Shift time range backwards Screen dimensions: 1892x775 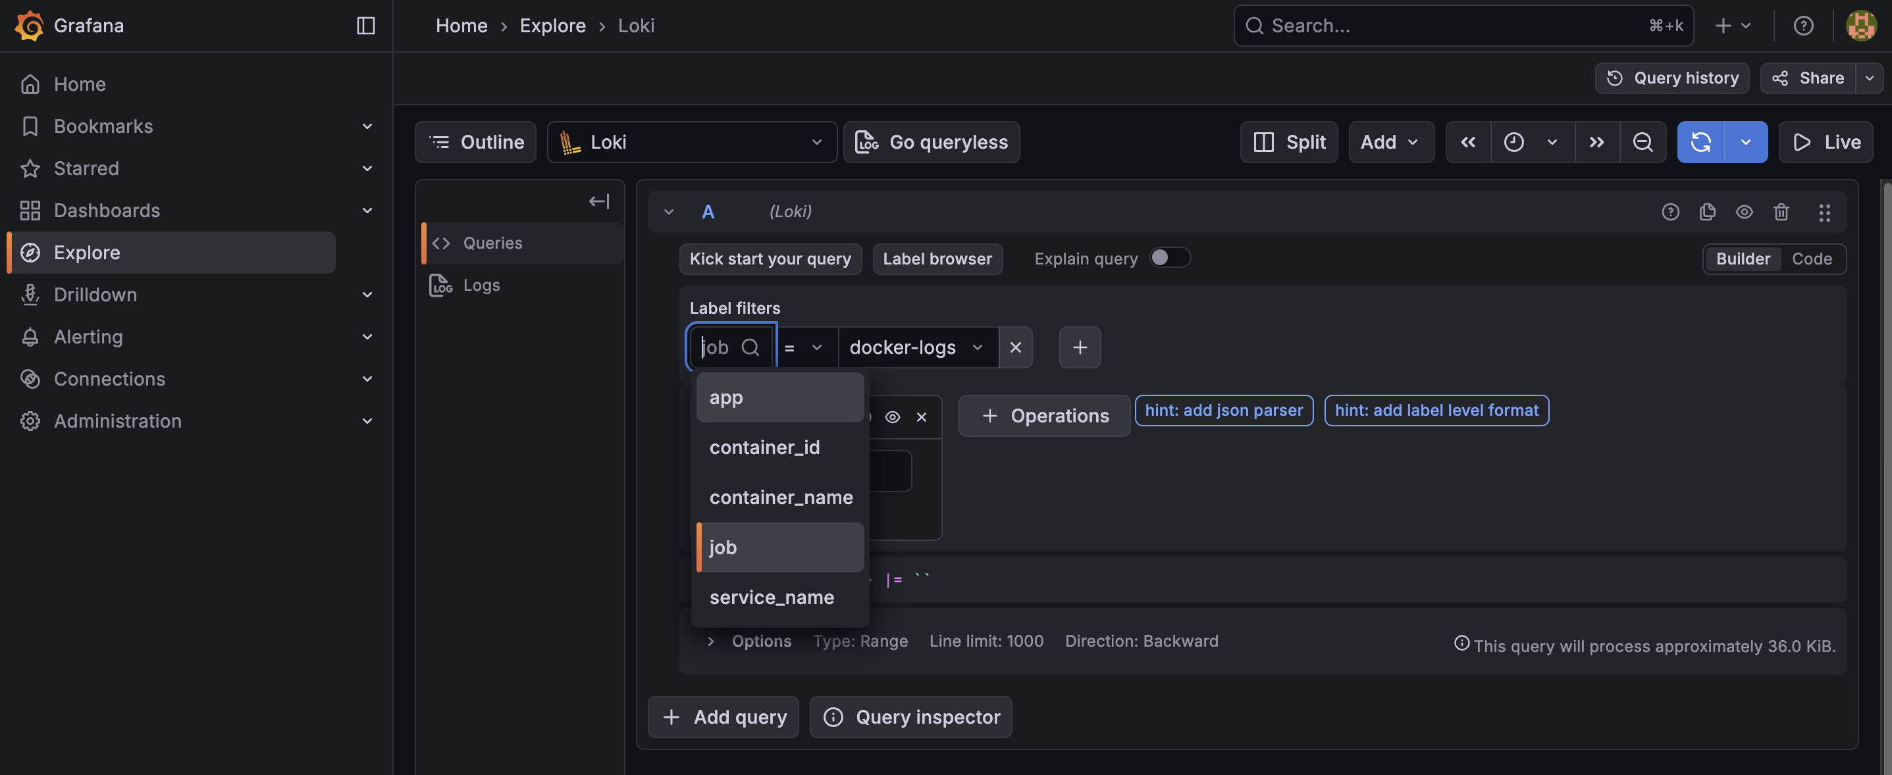click(1468, 141)
